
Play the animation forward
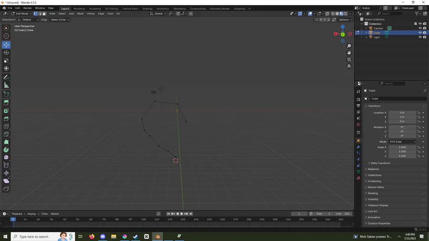click(182, 214)
